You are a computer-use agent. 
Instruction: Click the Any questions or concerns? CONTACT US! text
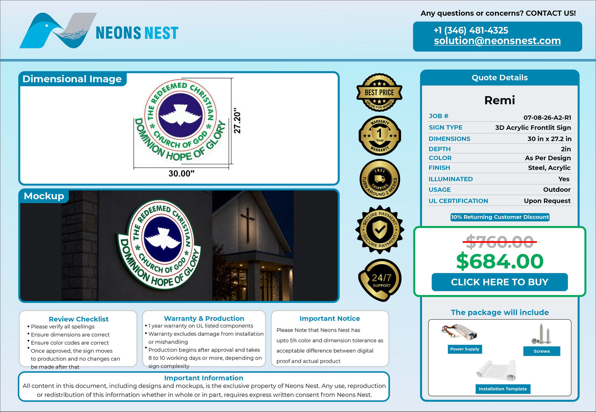click(x=498, y=13)
